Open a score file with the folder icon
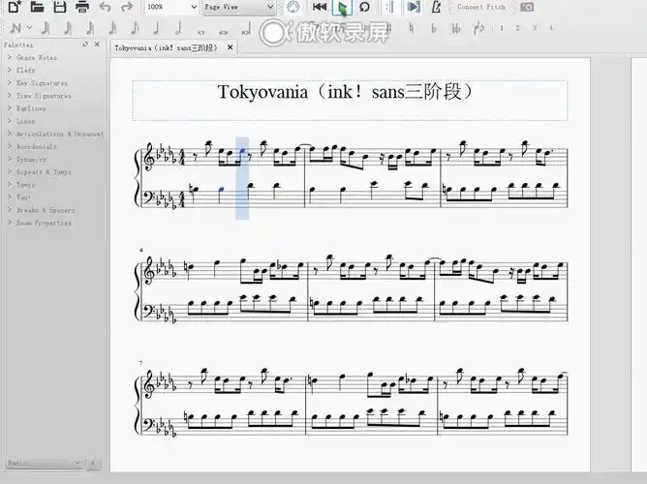The image size is (647, 484). (37, 7)
